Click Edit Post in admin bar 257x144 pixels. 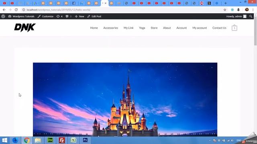pyautogui.click(x=94, y=16)
